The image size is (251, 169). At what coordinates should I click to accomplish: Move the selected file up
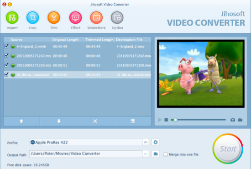(21, 121)
